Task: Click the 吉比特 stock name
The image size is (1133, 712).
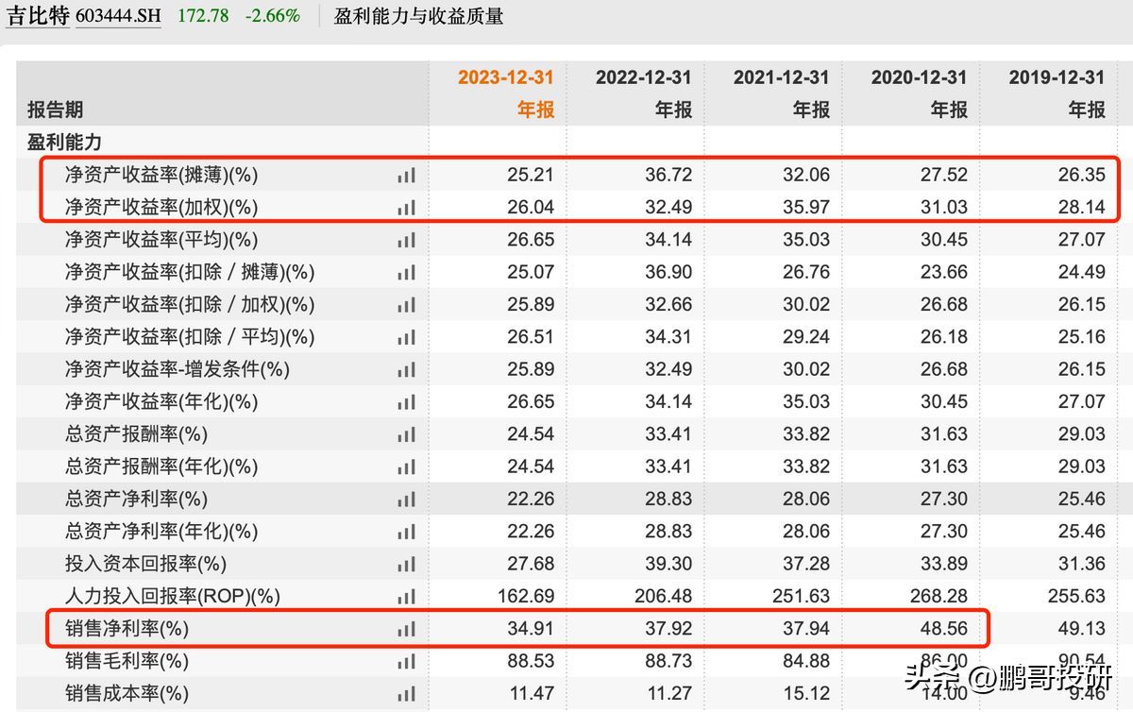Action: pyautogui.click(x=38, y=16)
